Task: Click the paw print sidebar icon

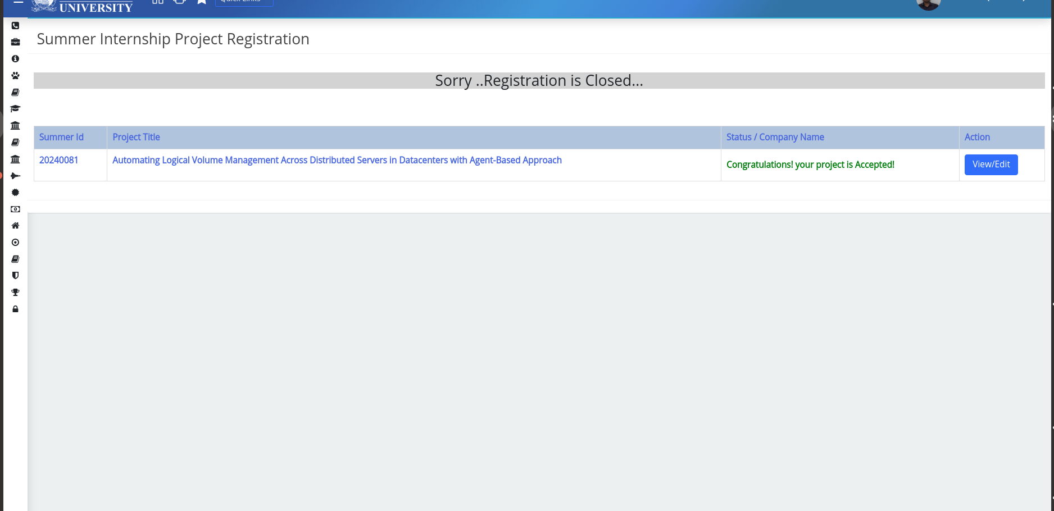Action: tap(15, 75)
